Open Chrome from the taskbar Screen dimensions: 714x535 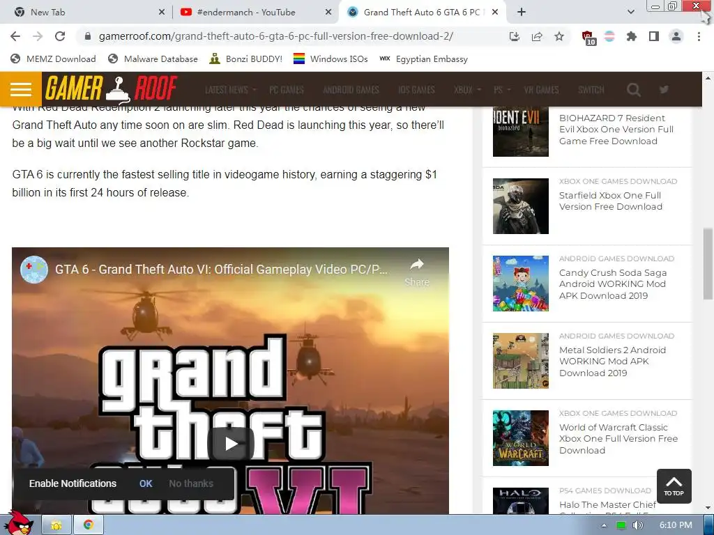click(89, 525)
